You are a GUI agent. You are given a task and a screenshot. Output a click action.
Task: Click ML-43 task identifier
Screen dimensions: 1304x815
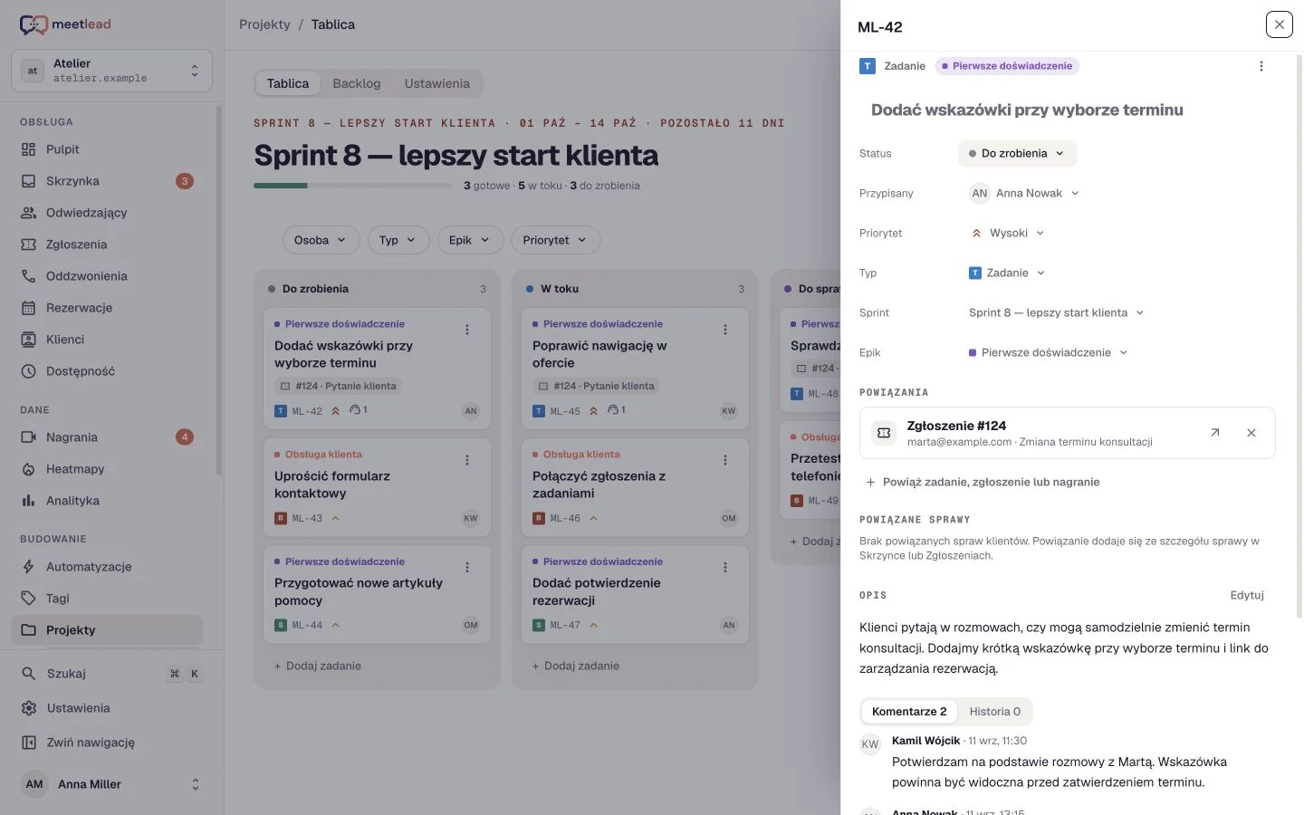click(x=307, y=519)
